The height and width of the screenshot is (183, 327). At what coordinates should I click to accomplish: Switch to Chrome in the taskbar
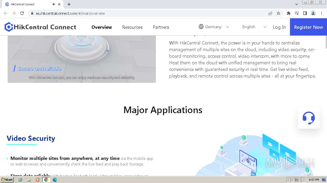click(x=46, y=180)
